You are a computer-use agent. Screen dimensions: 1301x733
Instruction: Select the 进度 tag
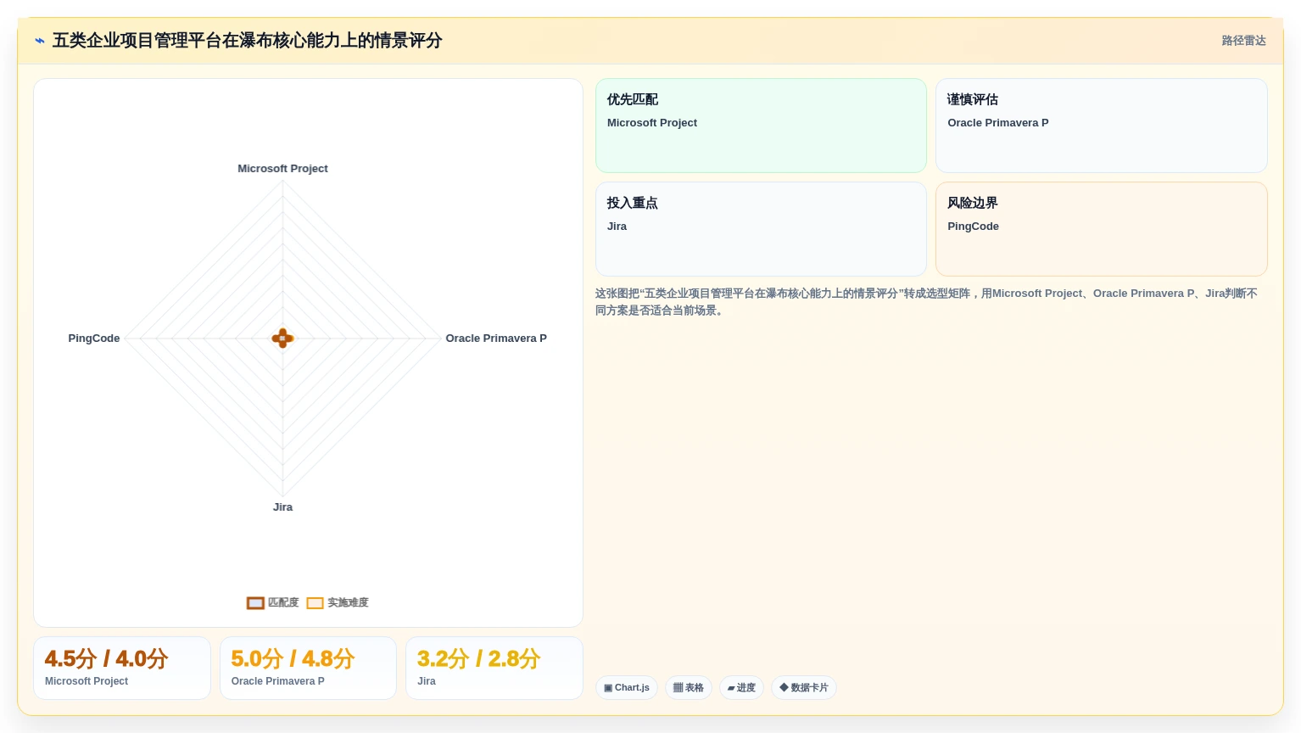click(x=741, y=687)
